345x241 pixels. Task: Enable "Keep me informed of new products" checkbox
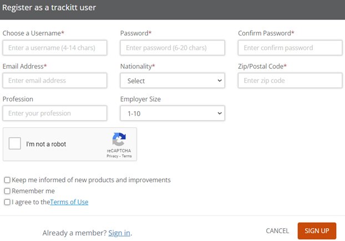pos(7,180)
